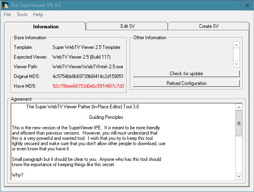Click the 'Original MD5:' label
254x192 pixels.
point(27,76)
